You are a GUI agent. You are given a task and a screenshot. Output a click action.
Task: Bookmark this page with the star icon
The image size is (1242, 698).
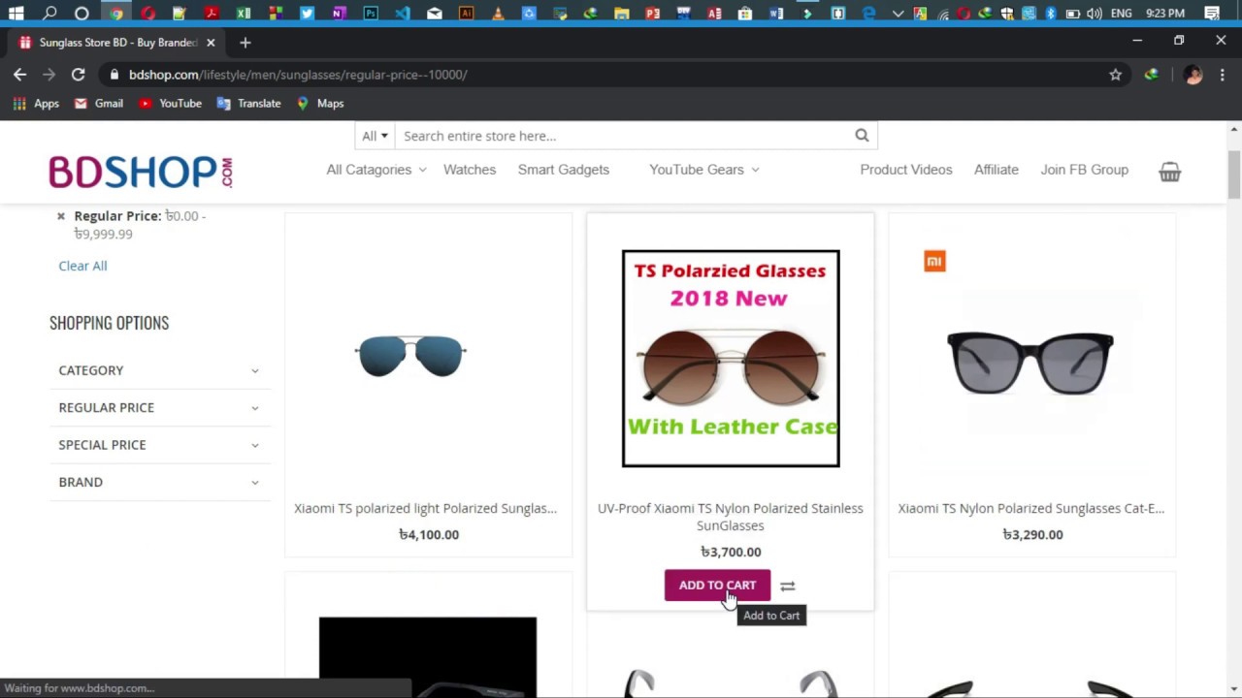click(1116, 75)
